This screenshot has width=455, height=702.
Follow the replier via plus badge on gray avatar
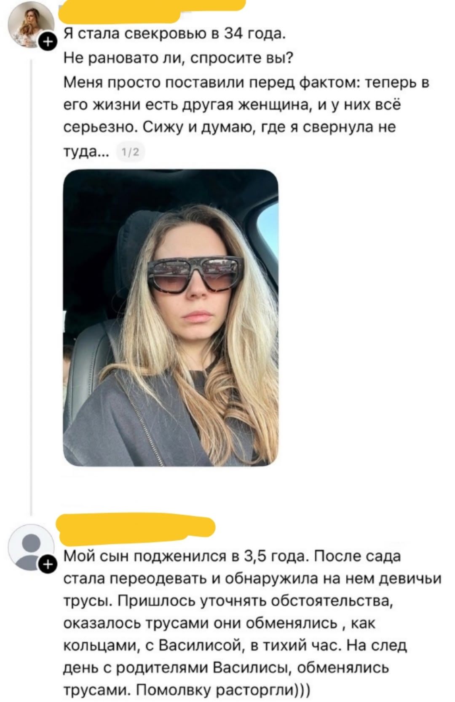point(48,564)
